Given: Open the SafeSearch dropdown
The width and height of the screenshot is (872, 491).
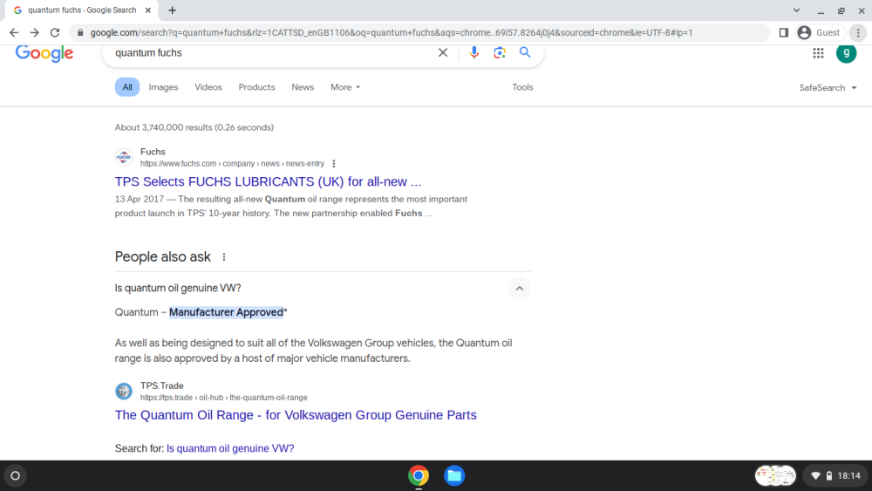Looking at the screenshot, I should pos(828,88).
